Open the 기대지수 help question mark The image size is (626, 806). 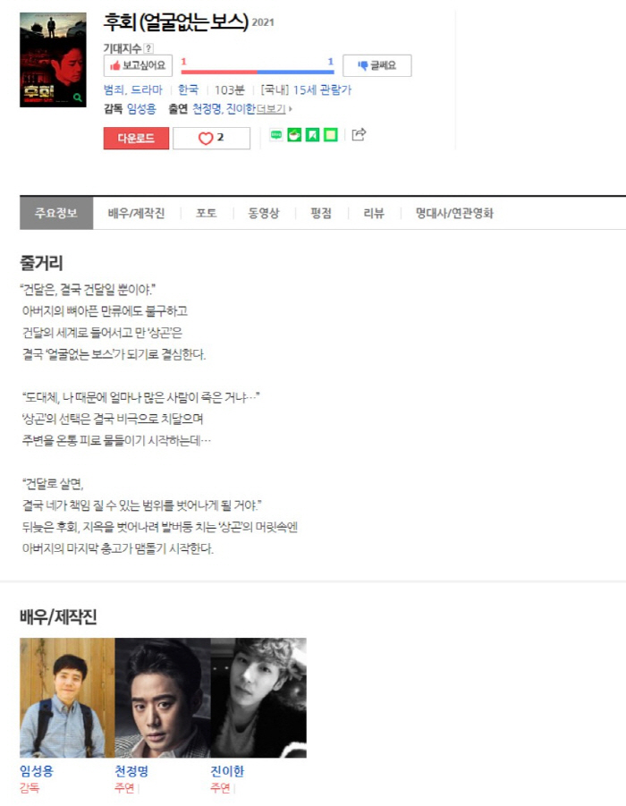point(148,48)
